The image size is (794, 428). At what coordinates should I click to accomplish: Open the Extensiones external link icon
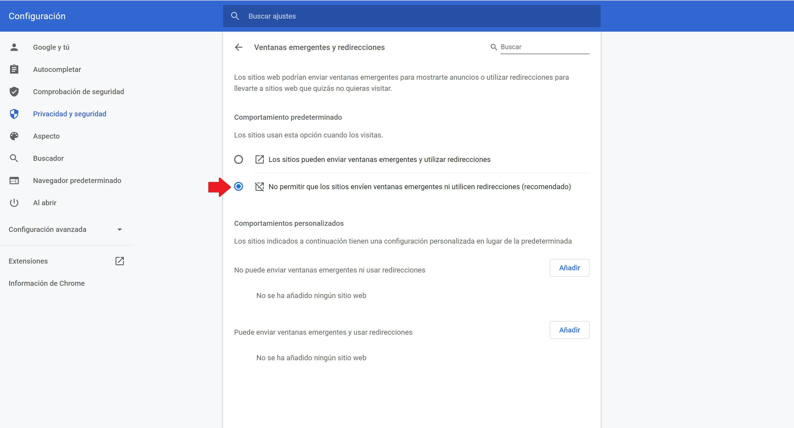pos(120,261)
